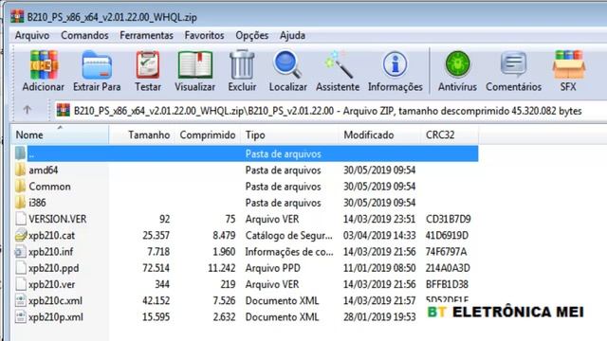Click the WinRAR title bar icon
The image size is (607, 341).
point(17,17)
